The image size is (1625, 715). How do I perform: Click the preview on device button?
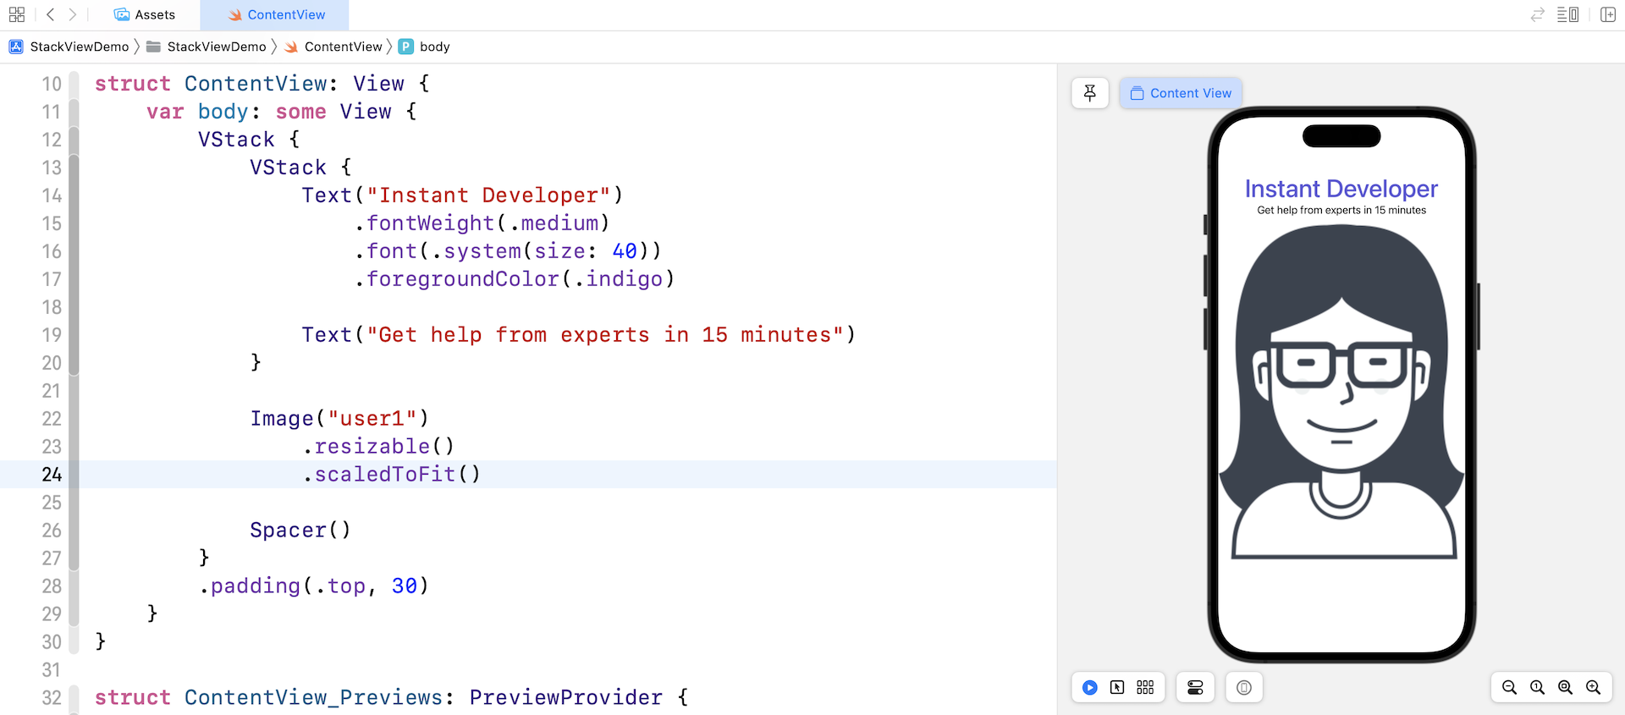pos(1243,688)
